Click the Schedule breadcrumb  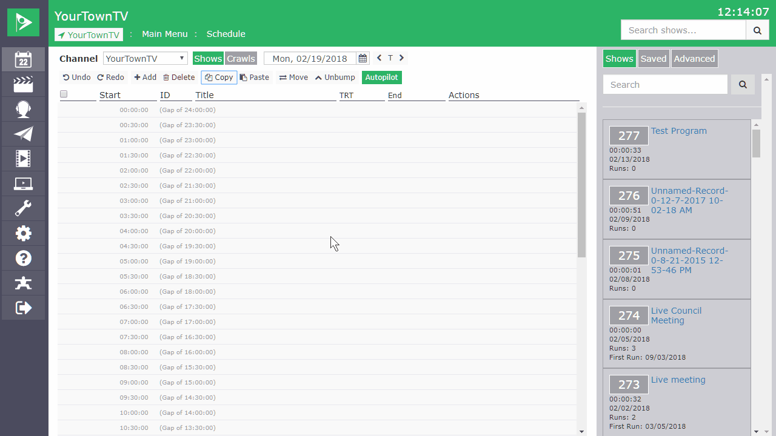click(226, 34)
